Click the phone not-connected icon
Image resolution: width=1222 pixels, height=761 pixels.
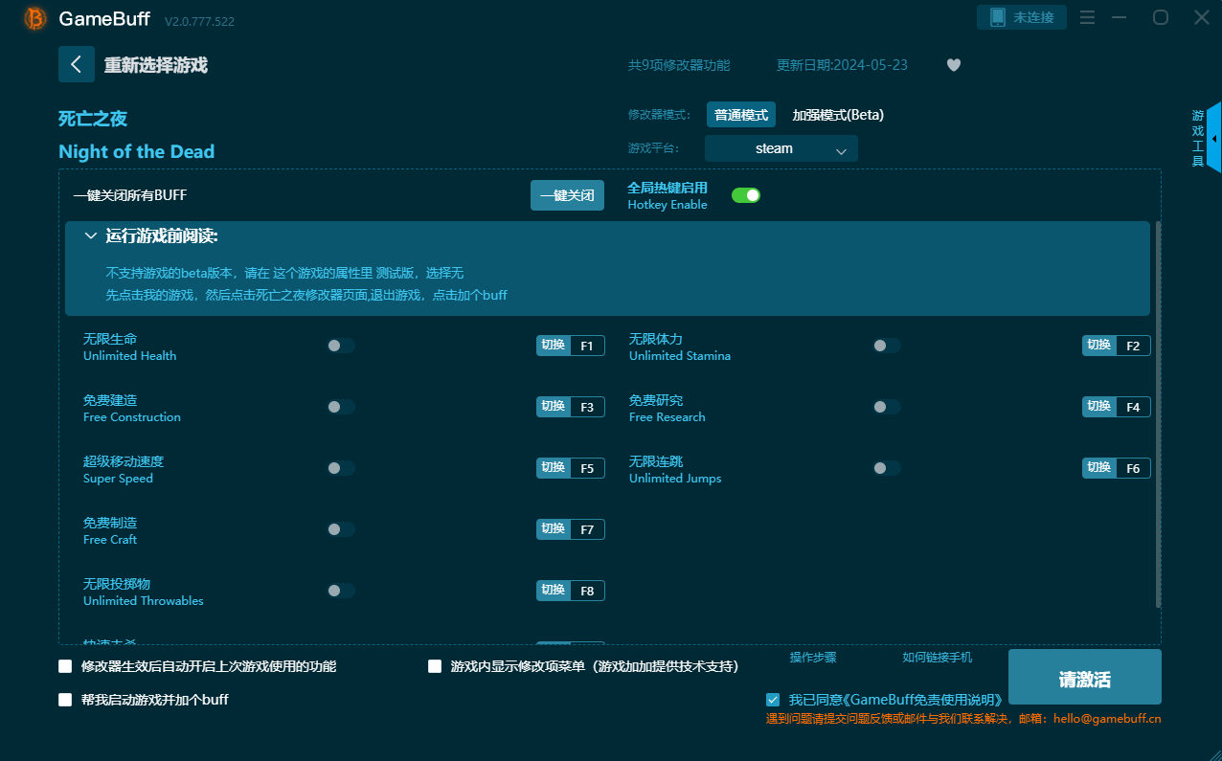pyautogui.click(x=998, y=17)
